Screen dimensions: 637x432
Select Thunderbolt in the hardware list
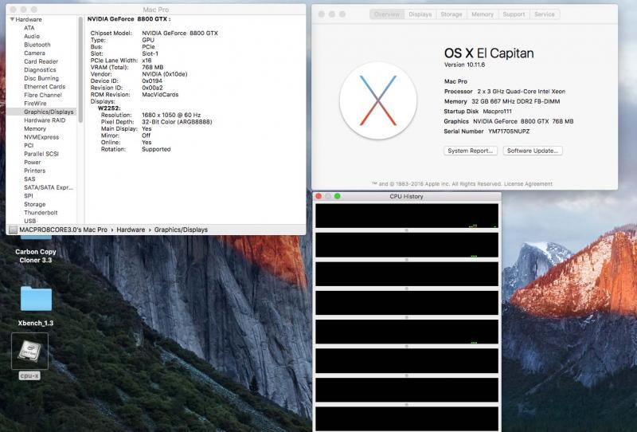pos(40,212)
